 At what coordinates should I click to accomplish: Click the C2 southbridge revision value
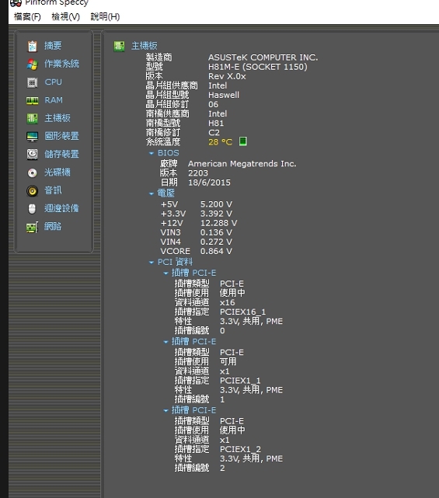pos(214,132)
